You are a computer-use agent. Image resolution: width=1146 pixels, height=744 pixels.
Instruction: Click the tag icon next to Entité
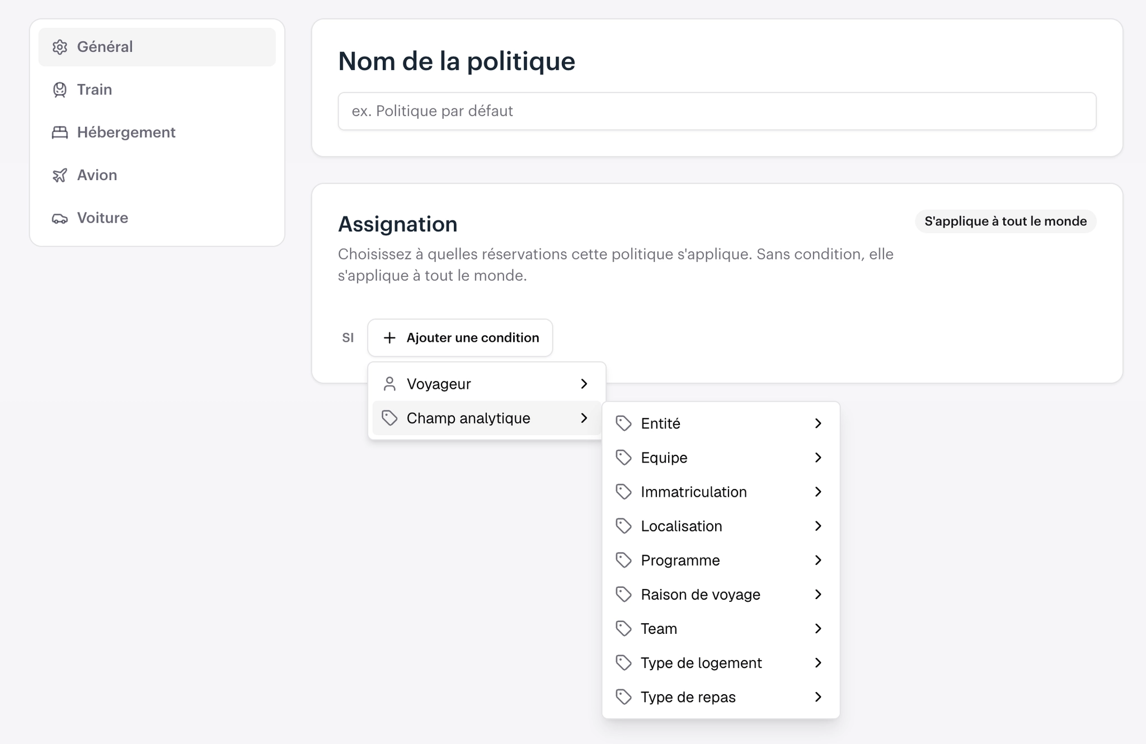(623, 423)
